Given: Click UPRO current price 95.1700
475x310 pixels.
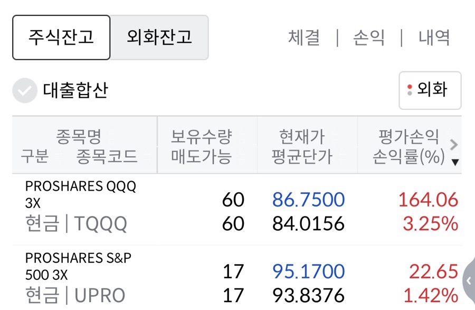Looking at the screenshot, I should [x=308, y=271].
